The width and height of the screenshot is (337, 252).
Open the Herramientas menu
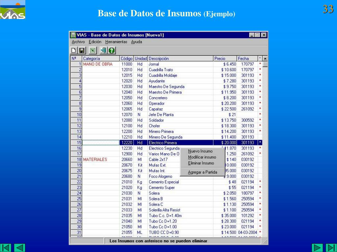116,42
